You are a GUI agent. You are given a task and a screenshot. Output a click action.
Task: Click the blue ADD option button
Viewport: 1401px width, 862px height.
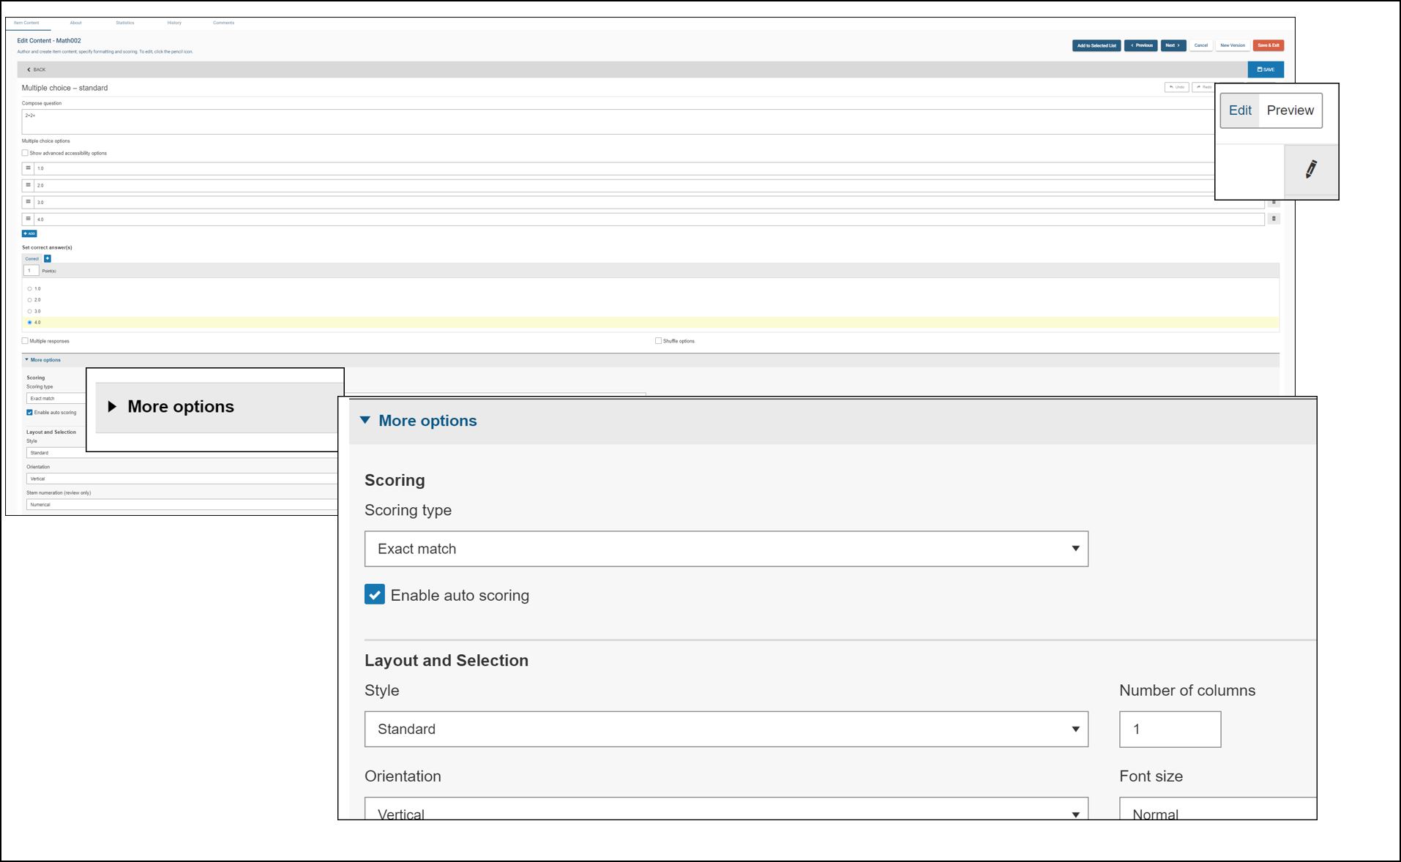(29, 233)
